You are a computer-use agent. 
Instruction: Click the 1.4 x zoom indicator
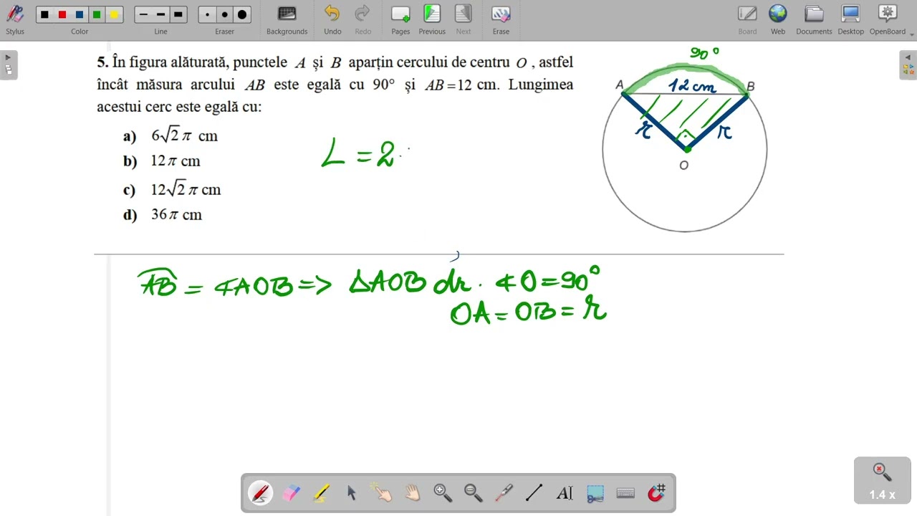coord(882,480)
